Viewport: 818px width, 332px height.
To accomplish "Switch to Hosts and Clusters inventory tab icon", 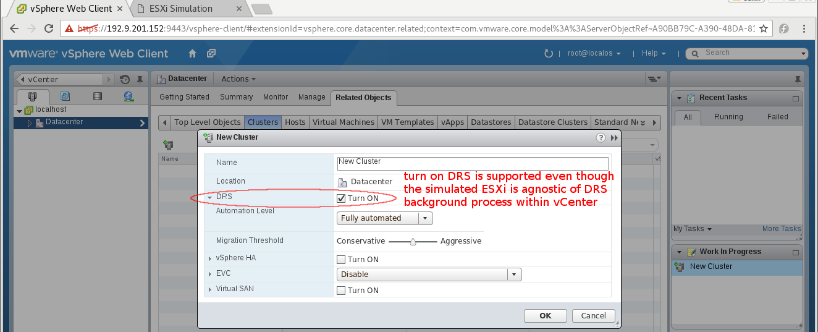I will (33, 96).
